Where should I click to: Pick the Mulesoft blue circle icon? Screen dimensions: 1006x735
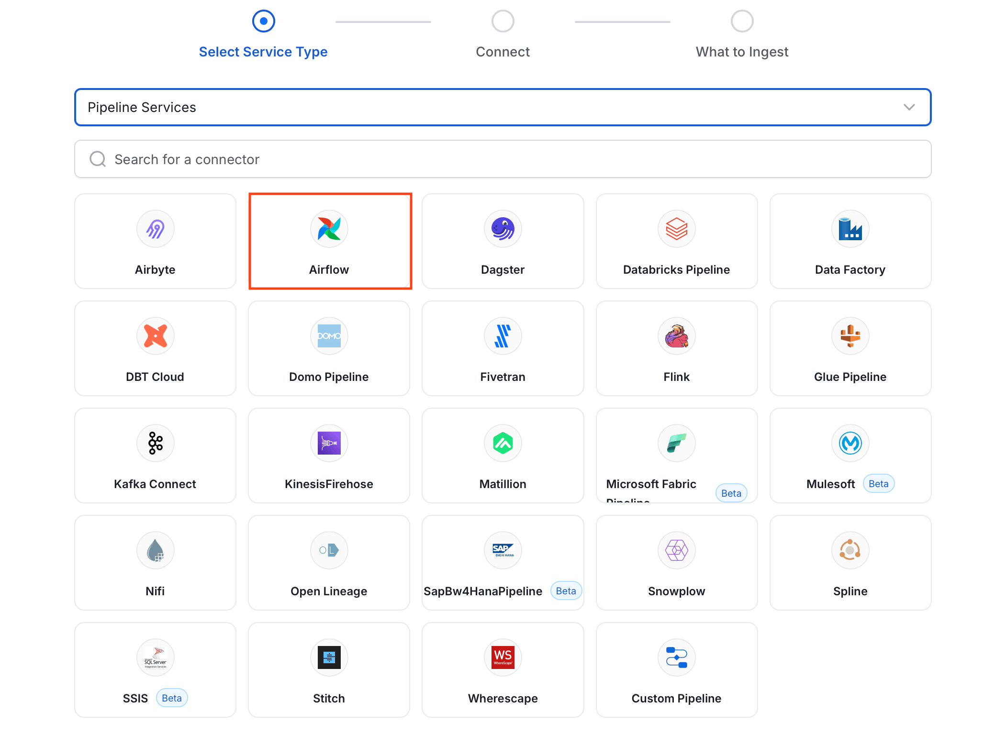(x=850, y=443)
